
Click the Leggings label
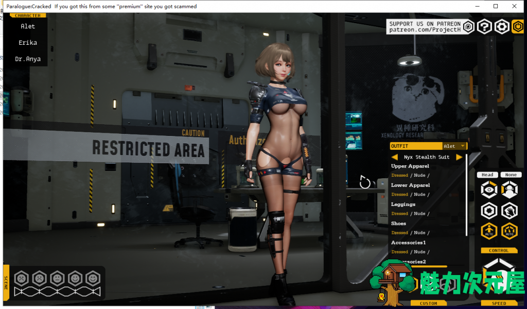pyautogui.click(x=403, y=204)
